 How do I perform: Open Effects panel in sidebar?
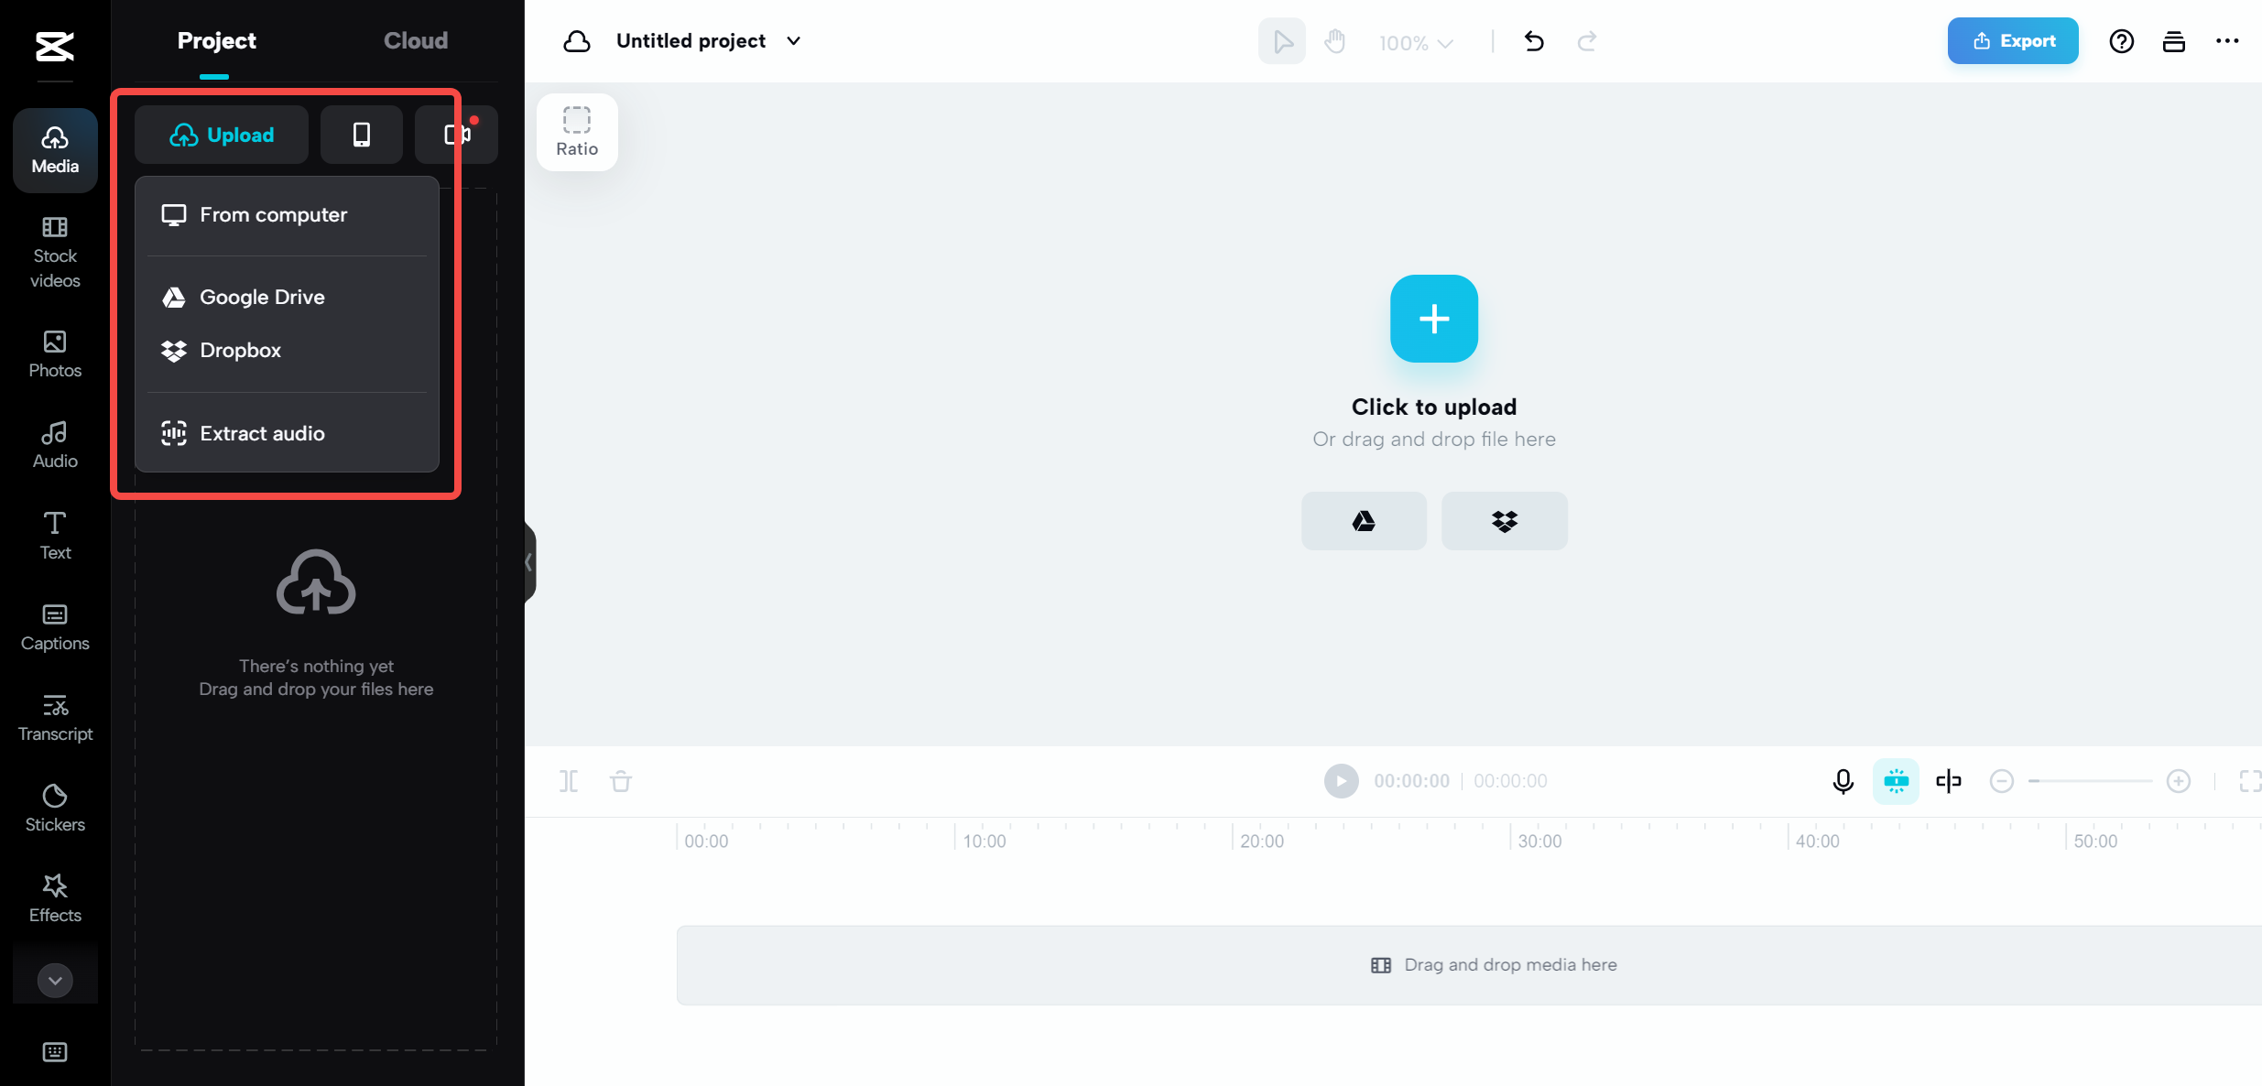(55, 896)
